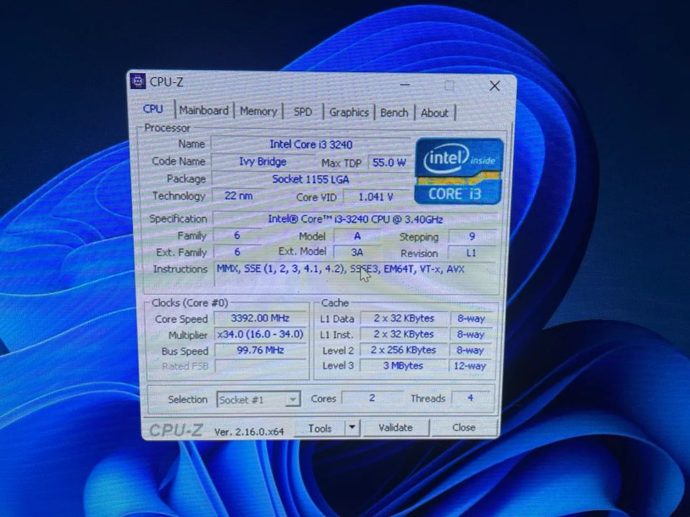Select the SPD tab
690x517 pixels.
(x=302, y=112)
